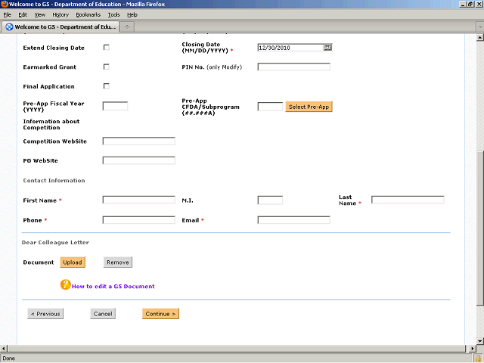Open the Tools menu

[x=114, y=15]
